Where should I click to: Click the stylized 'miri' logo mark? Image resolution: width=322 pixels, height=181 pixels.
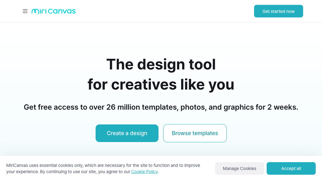[x=39, y=11]
